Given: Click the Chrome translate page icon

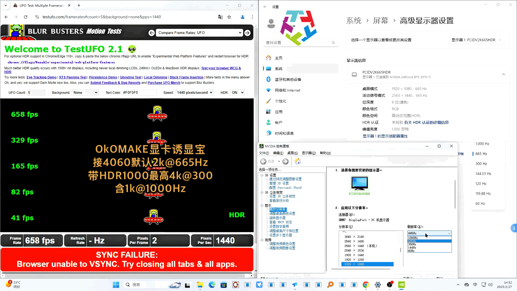Looking at the screenshot, I should (x=221, y=17).
